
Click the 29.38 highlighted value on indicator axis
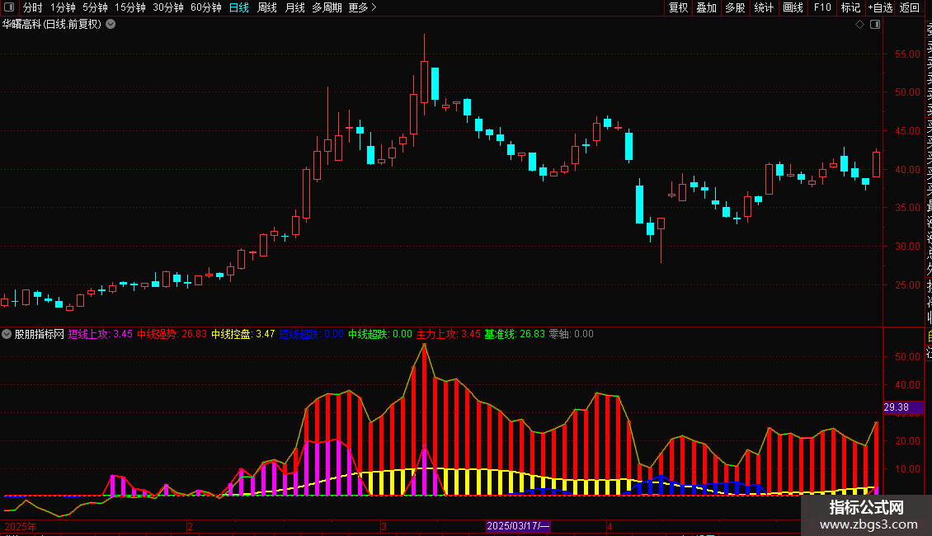point(903,407)
